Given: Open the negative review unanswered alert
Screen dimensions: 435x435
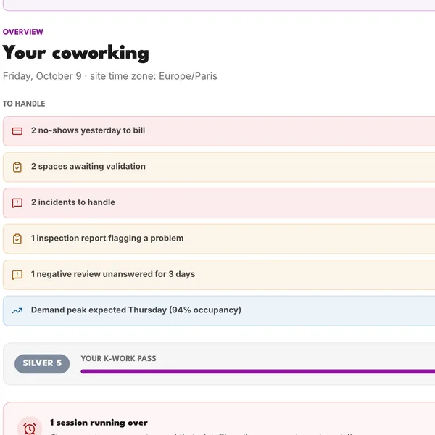Looking at the screenshot, I should [219, 275].
